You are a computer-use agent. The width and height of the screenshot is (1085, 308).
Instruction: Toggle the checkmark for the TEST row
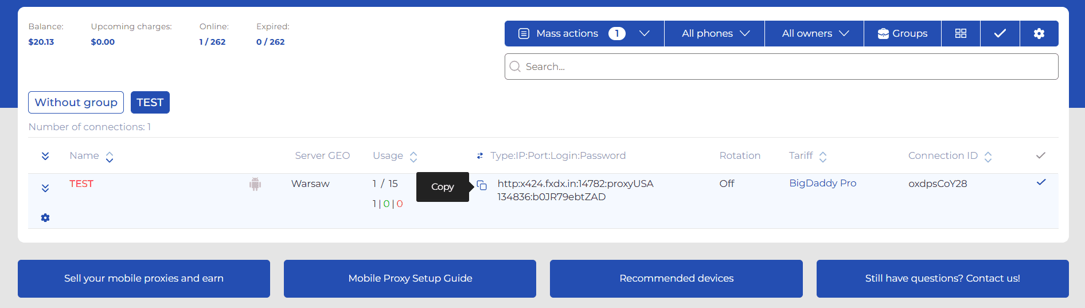pos(1041,182)
